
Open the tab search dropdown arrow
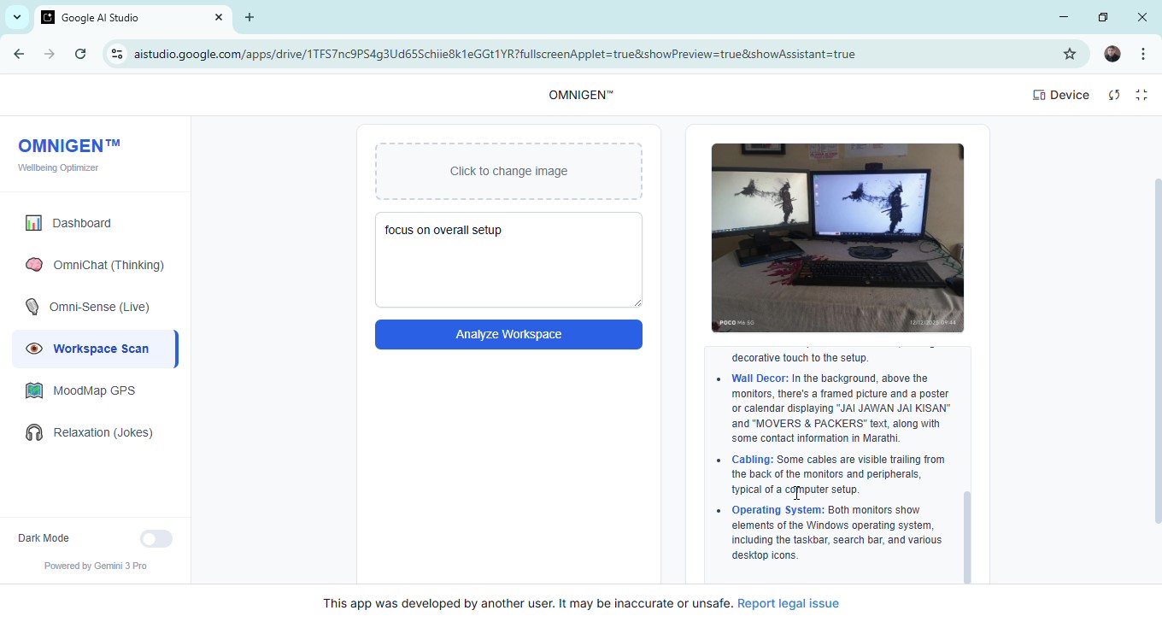tap(17, 17)
